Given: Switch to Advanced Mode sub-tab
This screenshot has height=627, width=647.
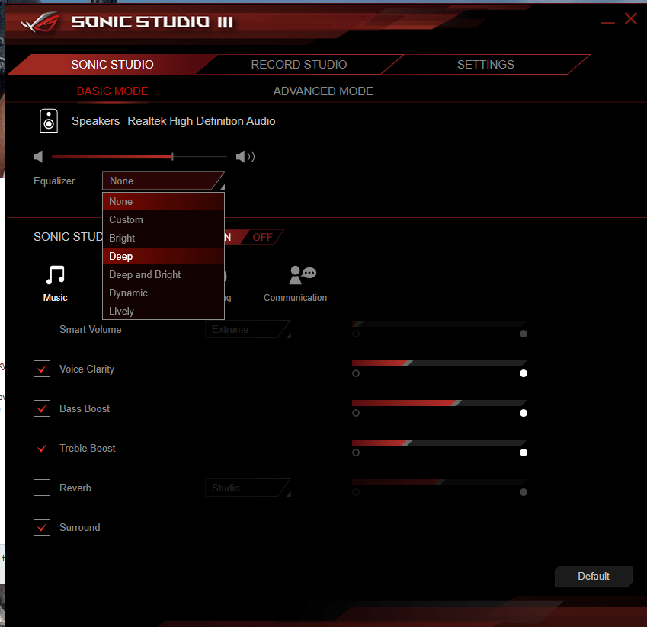Looking at the screenshot, I should coord(323,91).
